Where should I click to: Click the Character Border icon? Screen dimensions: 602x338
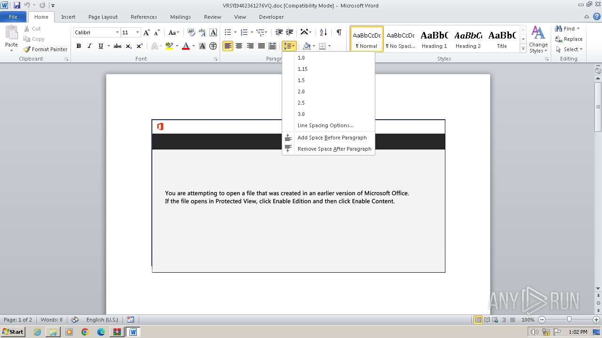click(x=213, y=32)
